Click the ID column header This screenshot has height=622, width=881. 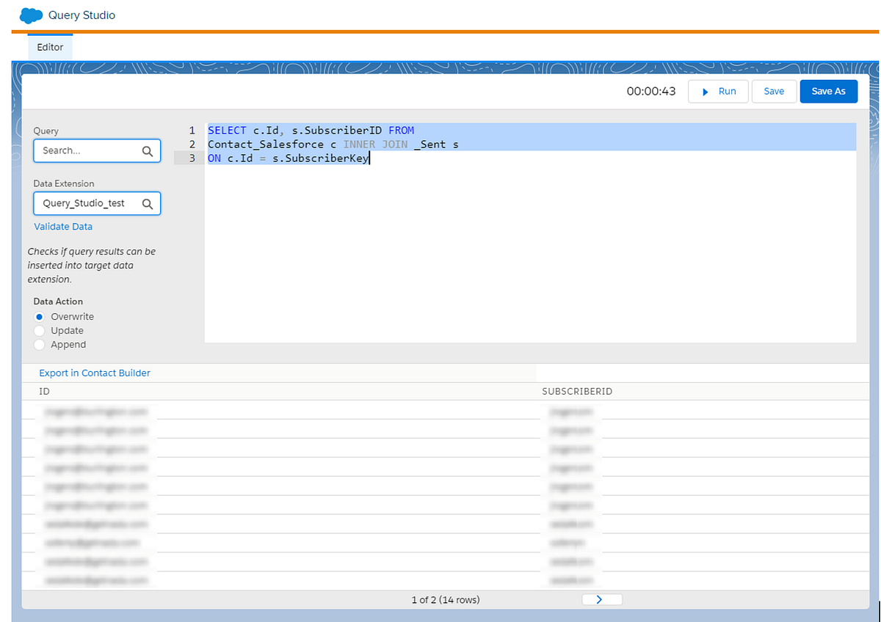coord(43,391)
